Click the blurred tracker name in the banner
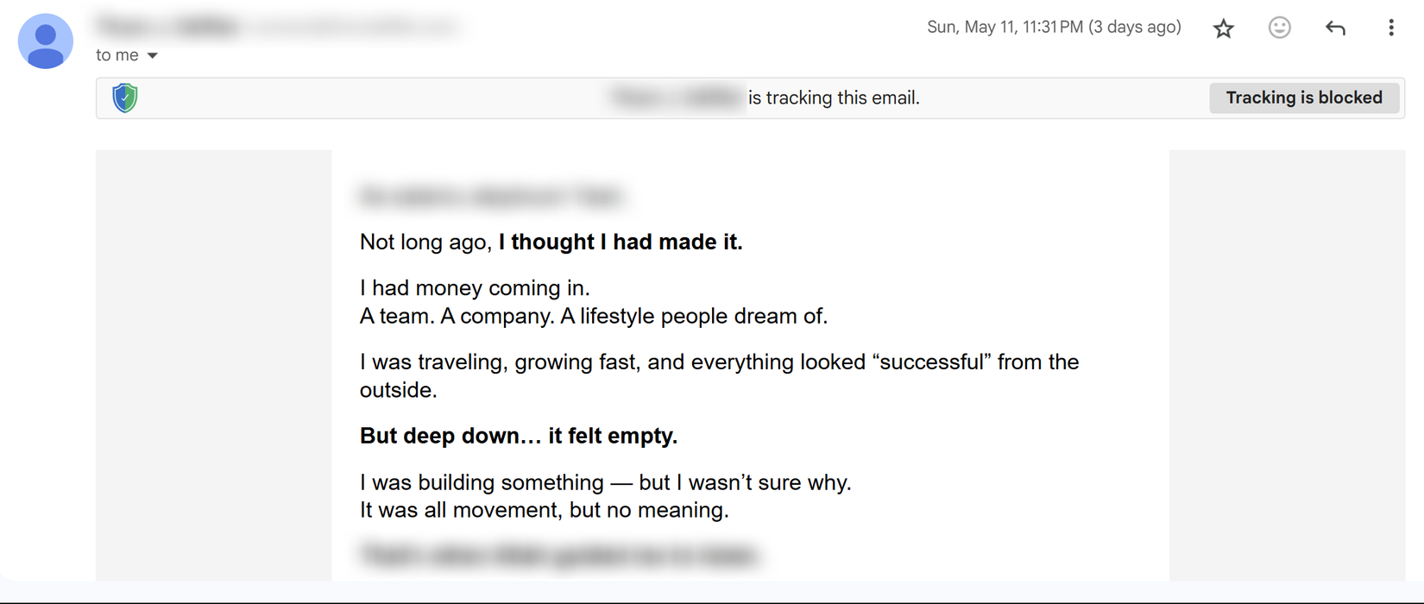The height and width of the screenshot is (604, 1424). (677, 98)
